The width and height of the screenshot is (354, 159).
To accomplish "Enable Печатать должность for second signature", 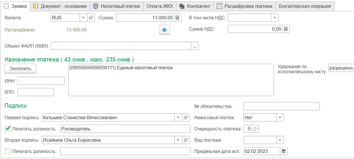I will coord(7,151).
